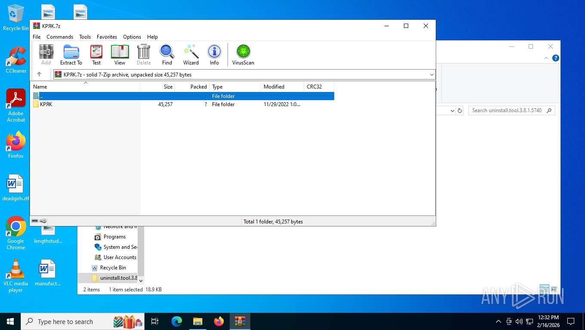Sort by the Size column header
The image size is (585, 330).
pos(158,87)
